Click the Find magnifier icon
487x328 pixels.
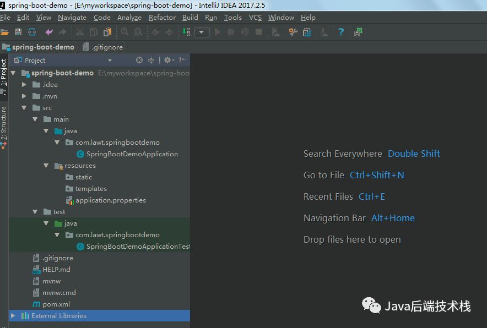[125, 32]
